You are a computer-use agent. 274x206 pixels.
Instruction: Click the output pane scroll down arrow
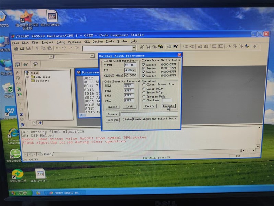pyautogui.click(x=258, y=146)
